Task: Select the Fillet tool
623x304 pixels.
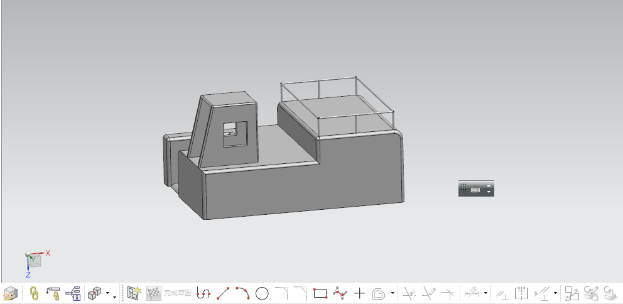Action: [x=281, y=294]
